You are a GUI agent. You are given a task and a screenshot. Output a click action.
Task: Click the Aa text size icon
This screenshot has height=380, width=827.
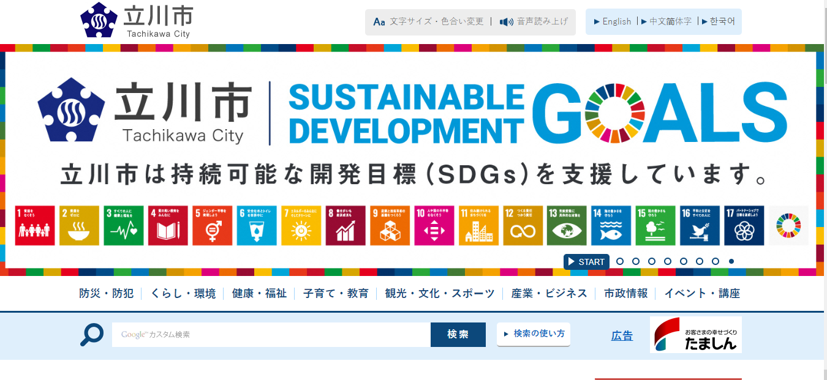(379, 22)
